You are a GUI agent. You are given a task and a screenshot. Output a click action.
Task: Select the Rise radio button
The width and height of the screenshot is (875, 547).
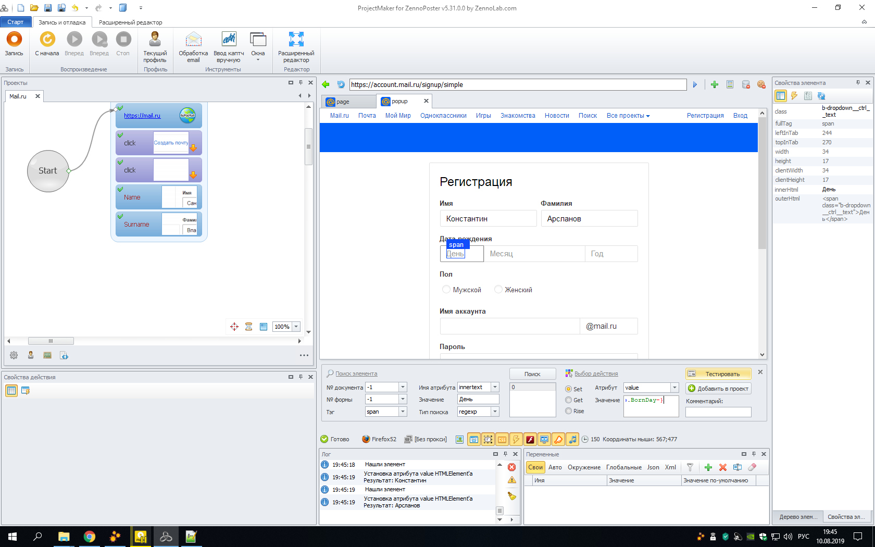tap(569, 411)
